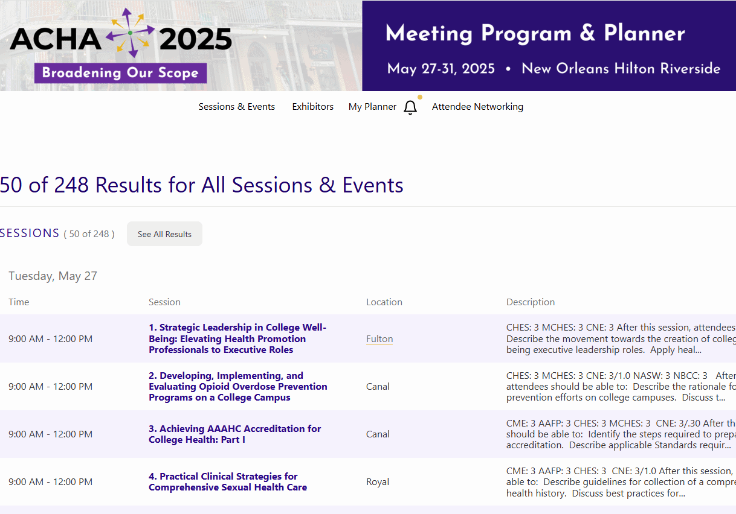Click the Session column header
Image resolution: width=736 pixels, height=514 pixels.
(164, 302)
